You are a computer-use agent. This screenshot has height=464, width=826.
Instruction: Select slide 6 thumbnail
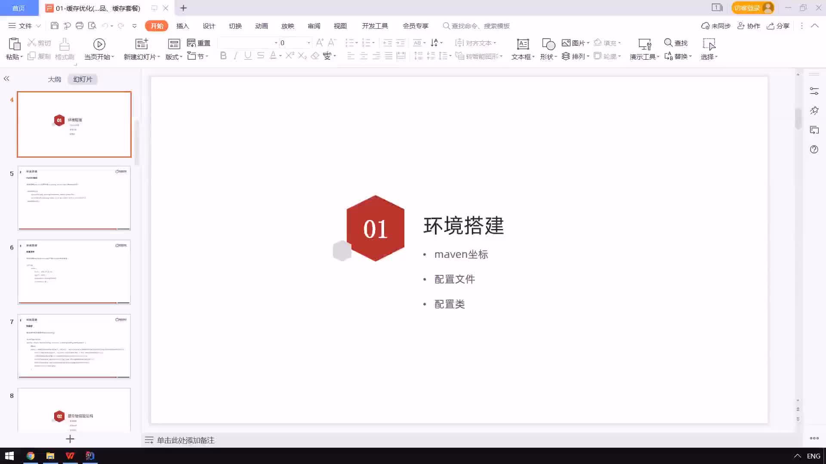click(74, 272)
